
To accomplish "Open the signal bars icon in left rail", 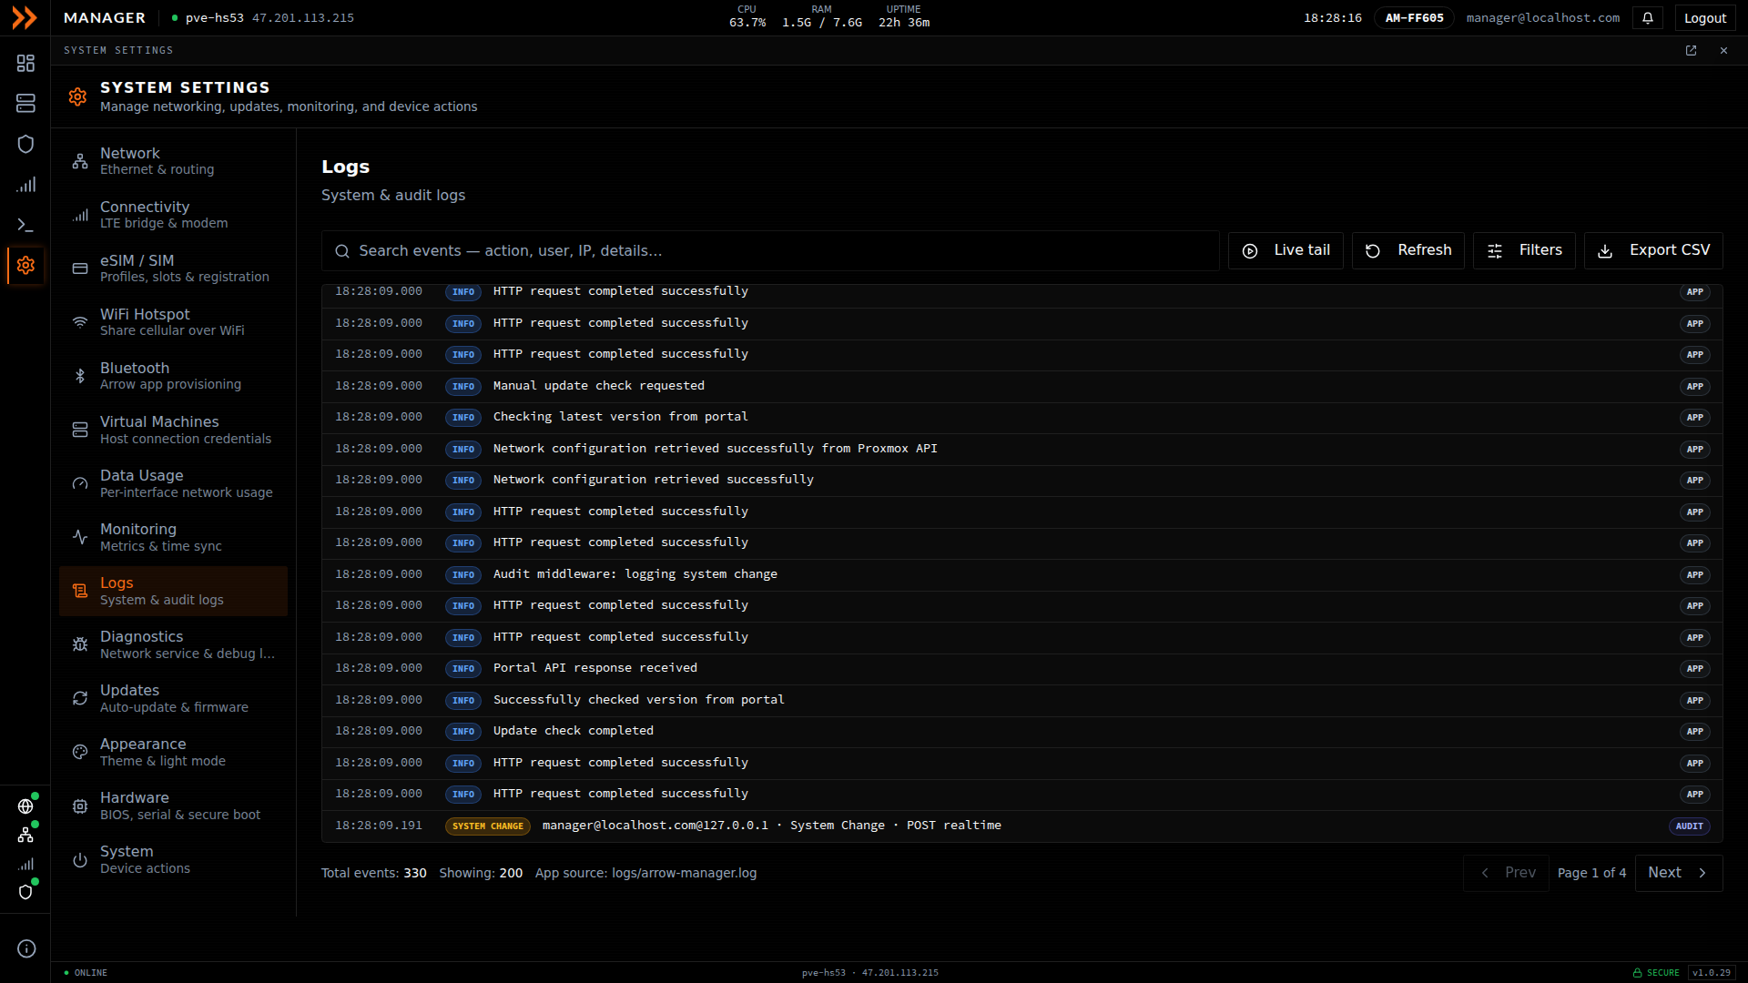I will point(25,185).
